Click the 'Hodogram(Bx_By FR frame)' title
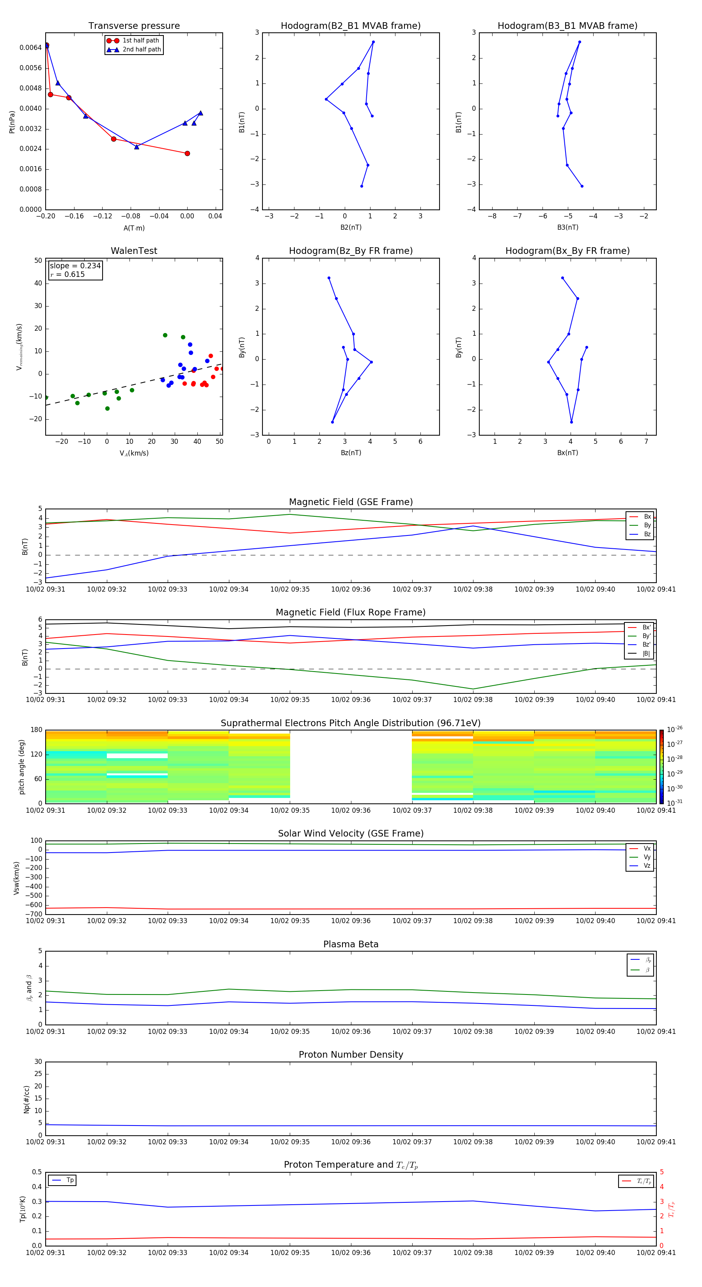The width and height of the screenshot is (702, 1287). (x=567, y=251)
